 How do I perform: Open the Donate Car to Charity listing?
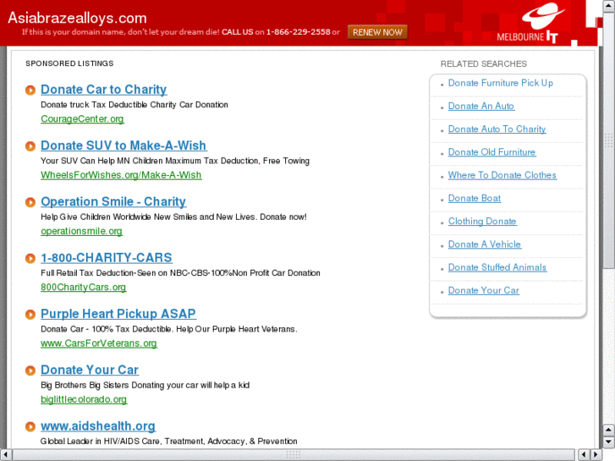click(103, 90)
